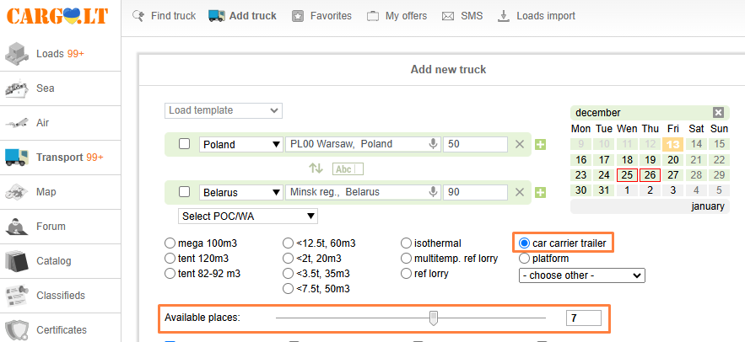Screen dimensions: 745x342
Task: Click the swap locations arrows icon
Action: pos(316,168)
